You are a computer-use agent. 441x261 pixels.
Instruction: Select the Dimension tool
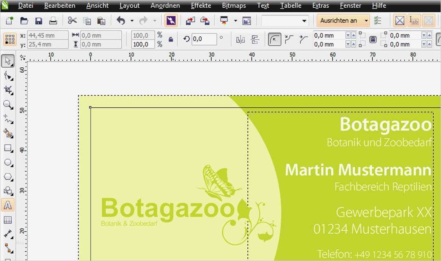coord(8,234)
